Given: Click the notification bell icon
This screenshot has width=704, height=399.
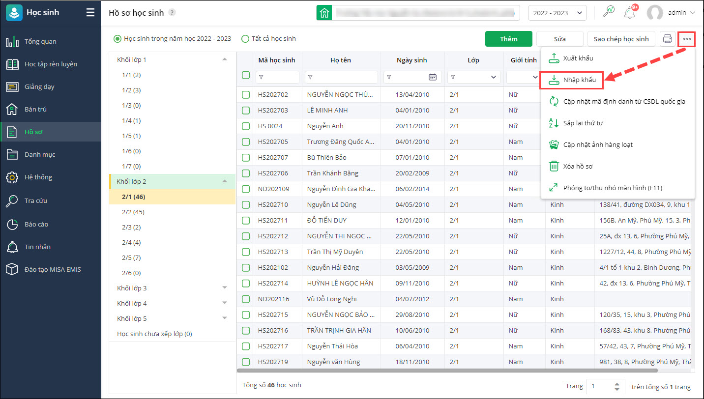Looking at the screenshot, I should 629,13.
